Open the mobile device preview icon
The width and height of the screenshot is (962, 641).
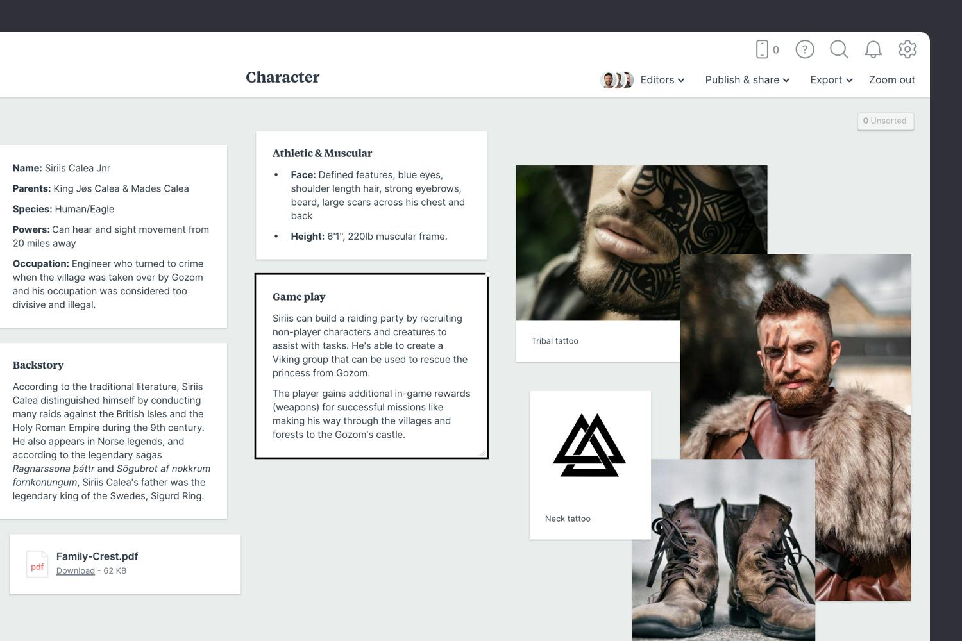pyautogui.click(x=763, y=49)
